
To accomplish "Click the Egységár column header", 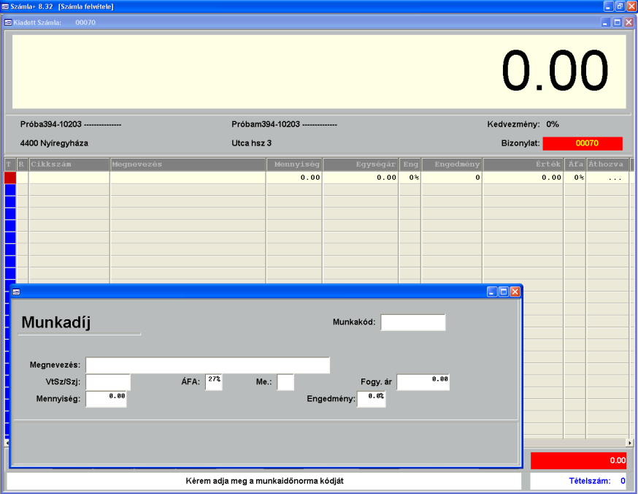I will click(361, 164).
